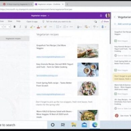Apply the red font color
The image size is (131, 131).
point(38,27)
